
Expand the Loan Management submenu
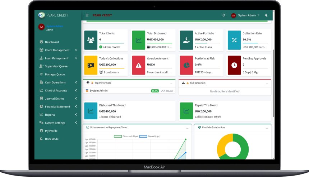click(56, 58)
